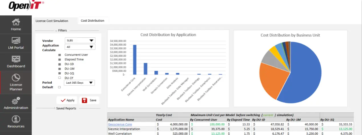Go to the Dashboard sidebar icon
Screen dimensions: 362x135
[x=16, y=59]
